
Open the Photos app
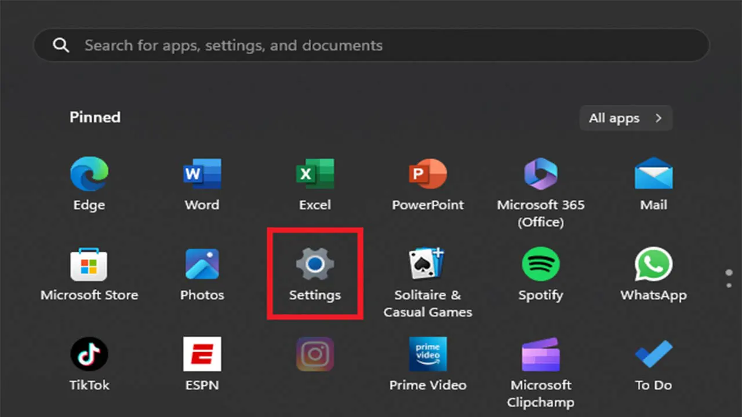coord(202,265)
